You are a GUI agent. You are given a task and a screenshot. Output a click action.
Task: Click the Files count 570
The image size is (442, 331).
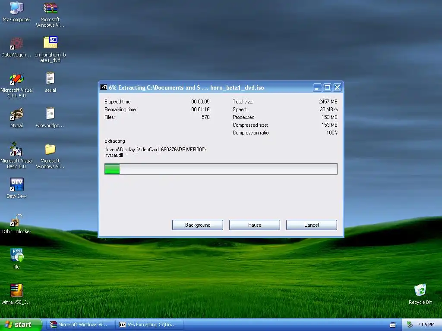coord(205,117)
